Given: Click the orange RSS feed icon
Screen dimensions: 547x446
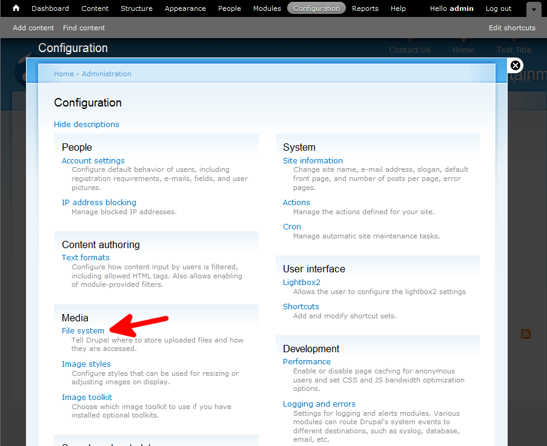Looking at the screenshot, I should pos(526,334).
